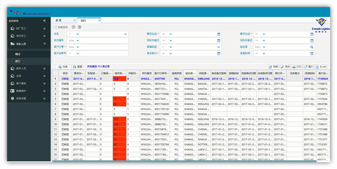Open the calendar for 要求出运 <= field
The width and height of the screenshot is (337, 169).
tap(312, 34)
